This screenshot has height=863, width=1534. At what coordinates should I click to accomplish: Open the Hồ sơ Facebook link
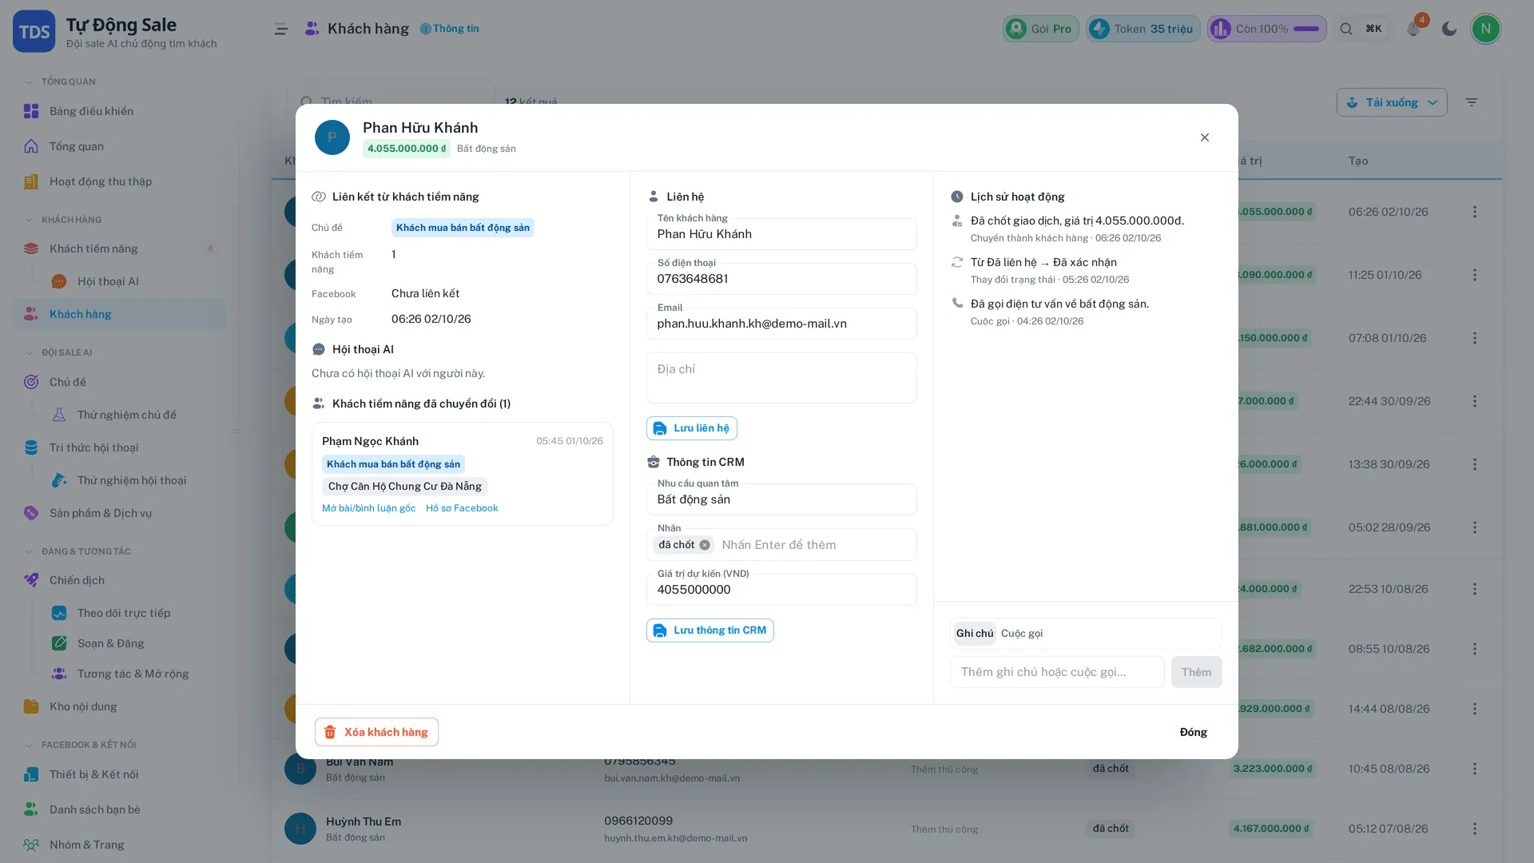[462, 508]
